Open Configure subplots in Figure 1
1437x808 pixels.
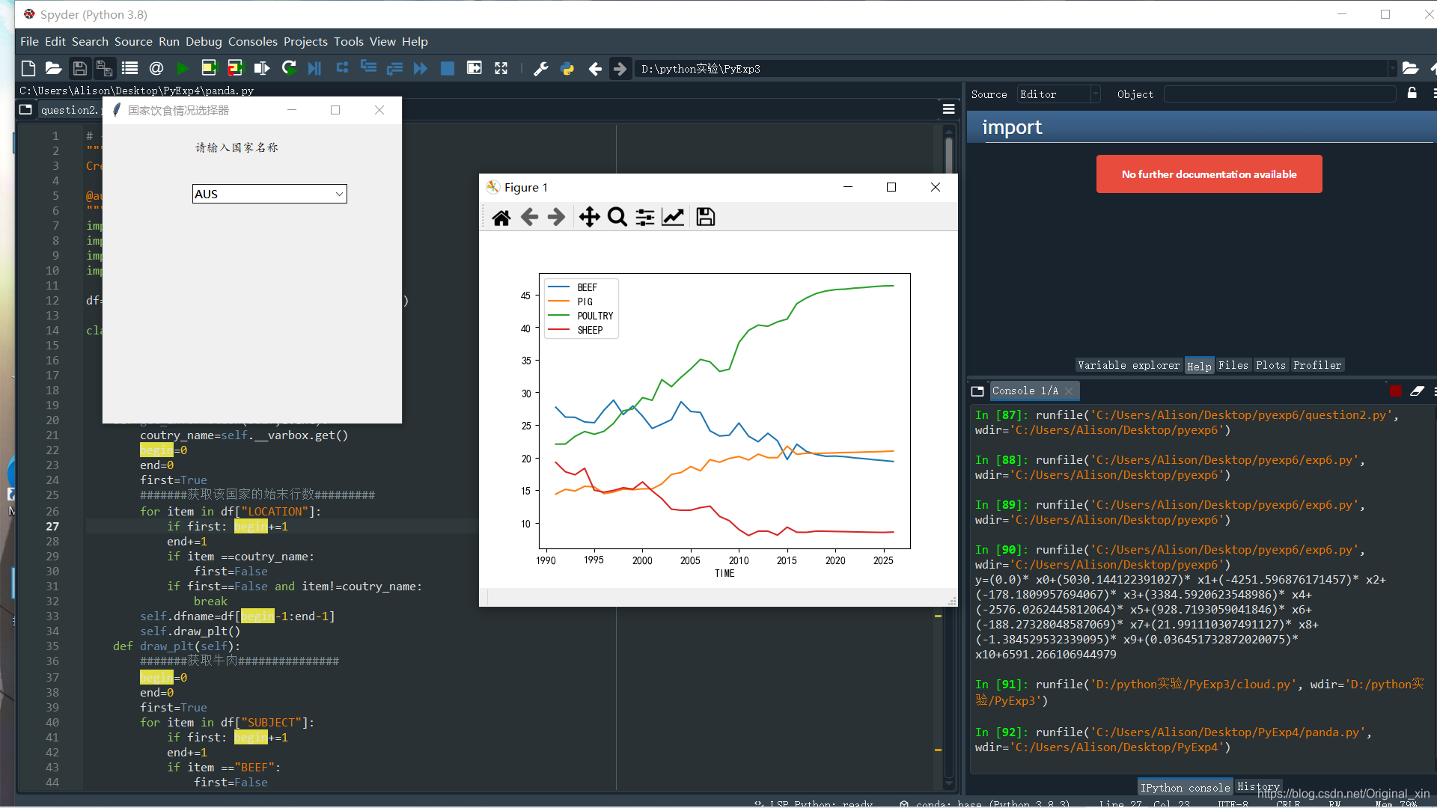pos(645,217)
